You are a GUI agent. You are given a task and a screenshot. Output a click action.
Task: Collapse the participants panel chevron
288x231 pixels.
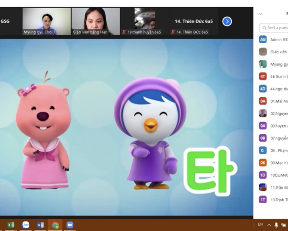tap(261, 14)
